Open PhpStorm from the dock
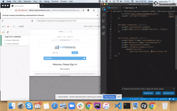The width and height of the screenshot is (177, 111). [97, 106]
